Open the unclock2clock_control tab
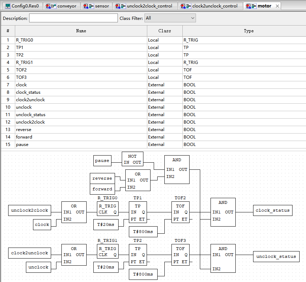This screenshot has width=306, height=282. pyautogui.click(x=144, y=6)
